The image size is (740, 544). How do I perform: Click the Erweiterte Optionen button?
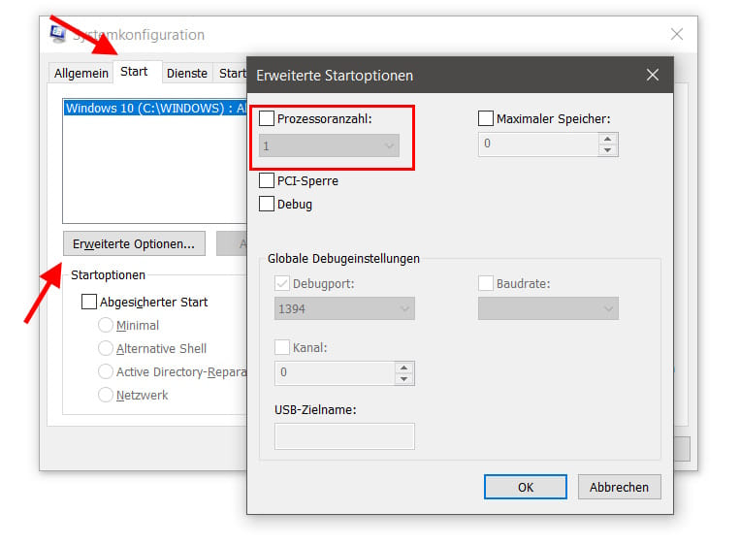click(134, 243)
